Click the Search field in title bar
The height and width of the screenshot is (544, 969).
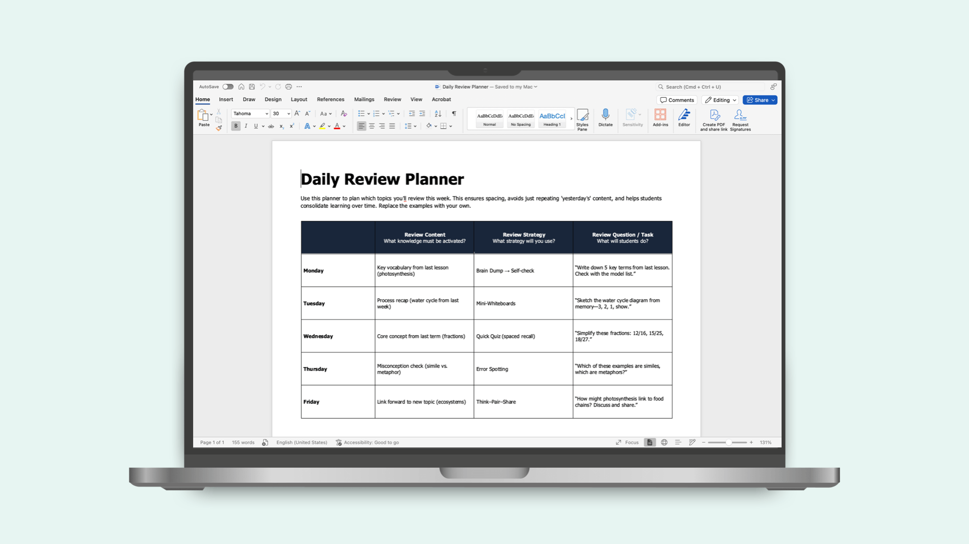tap(711, 87)
